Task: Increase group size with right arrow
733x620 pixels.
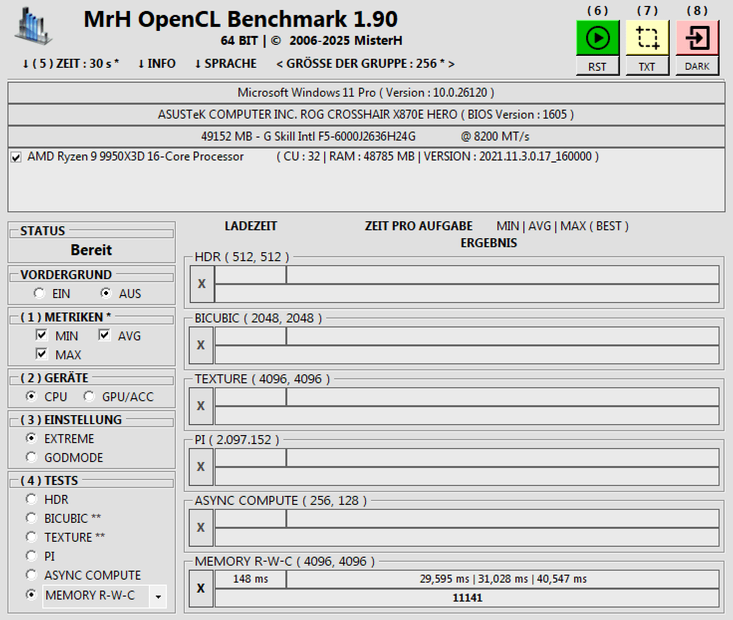Action: click(x=451, y=64)
